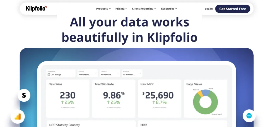The width and height of the screenshot is (270, 127).
Task: Click the Xero integration icon
Action: (249, 116)
